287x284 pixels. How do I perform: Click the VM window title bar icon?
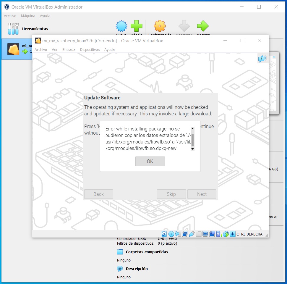38,41
